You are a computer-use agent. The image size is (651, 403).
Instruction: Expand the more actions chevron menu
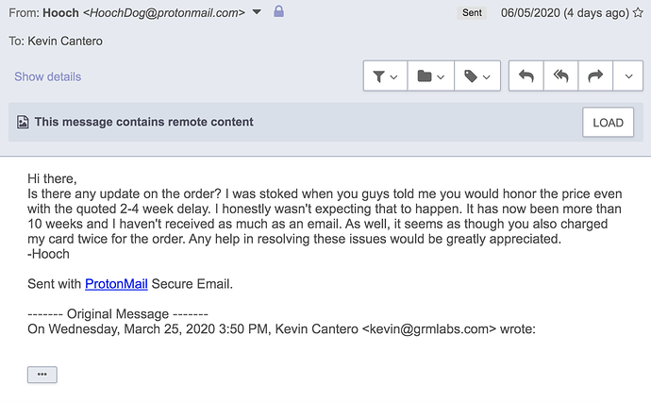pyautogui.click(x=627, y=76)
